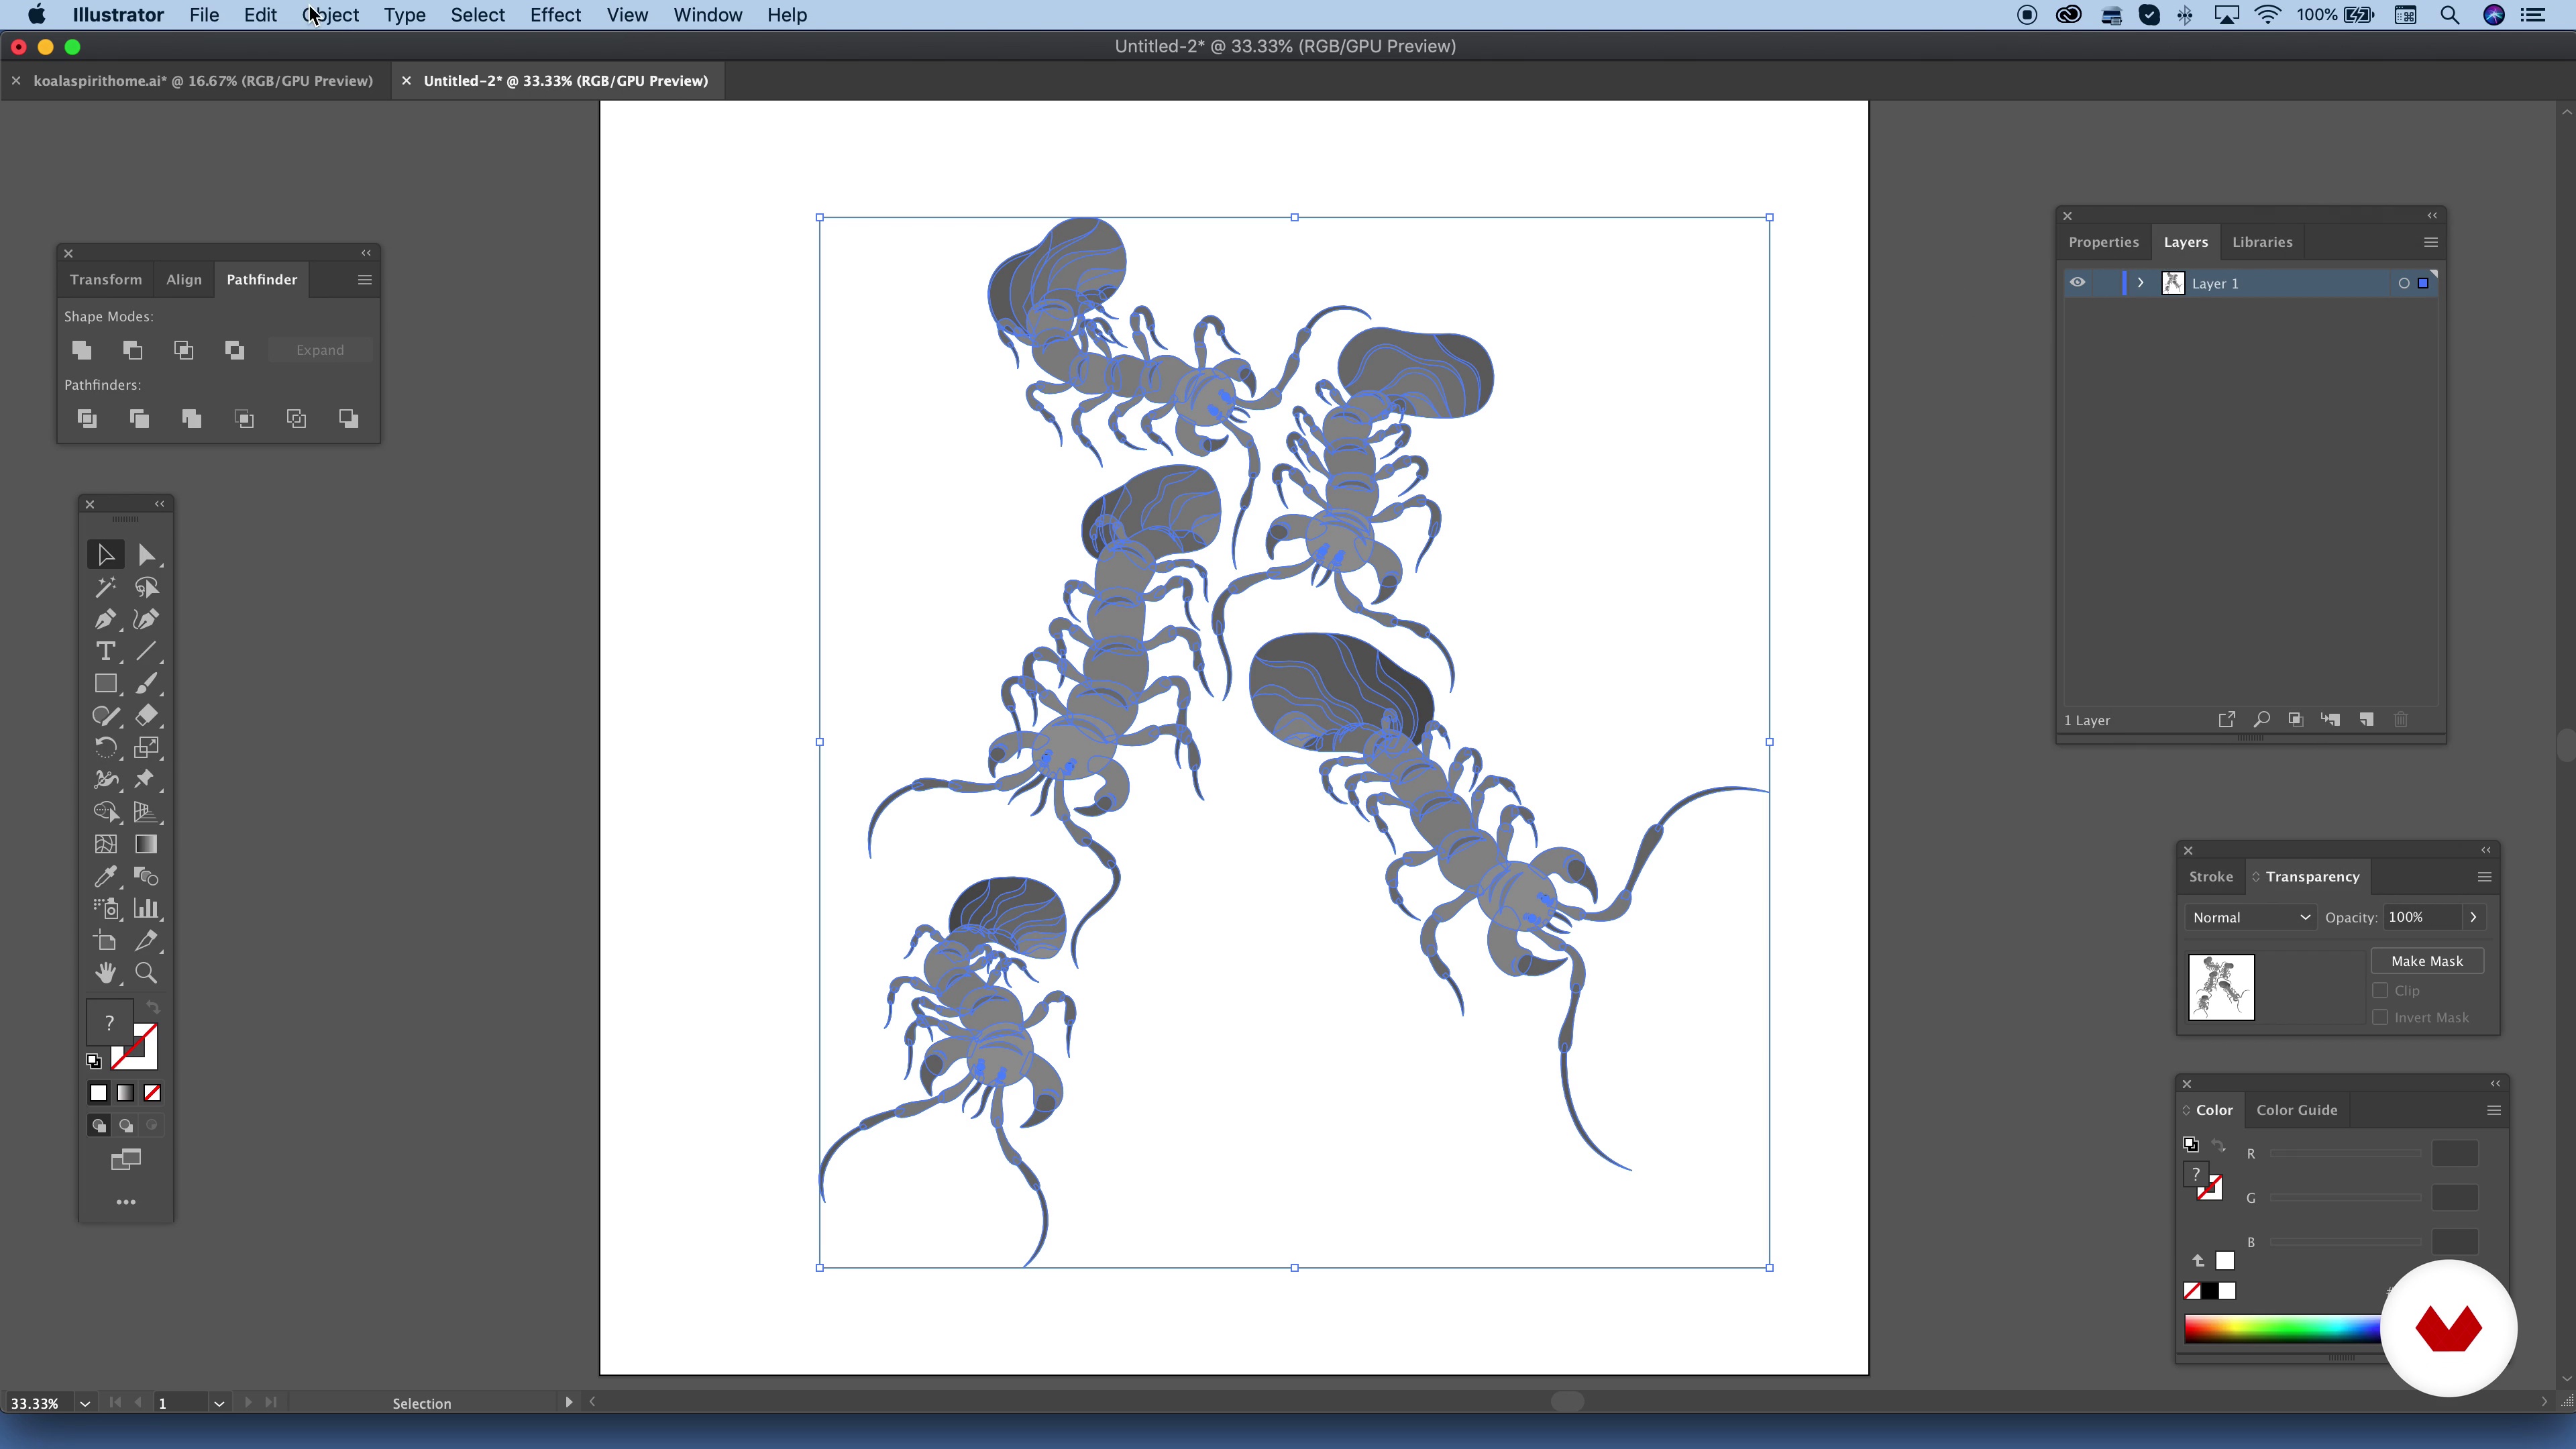Click the Minus Back pathfinder icon
This screenshot has width=2576, height=1449.
tap(348, 418)
